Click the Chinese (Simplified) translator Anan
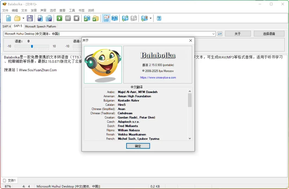289x189 pixels. click(121, 109)
